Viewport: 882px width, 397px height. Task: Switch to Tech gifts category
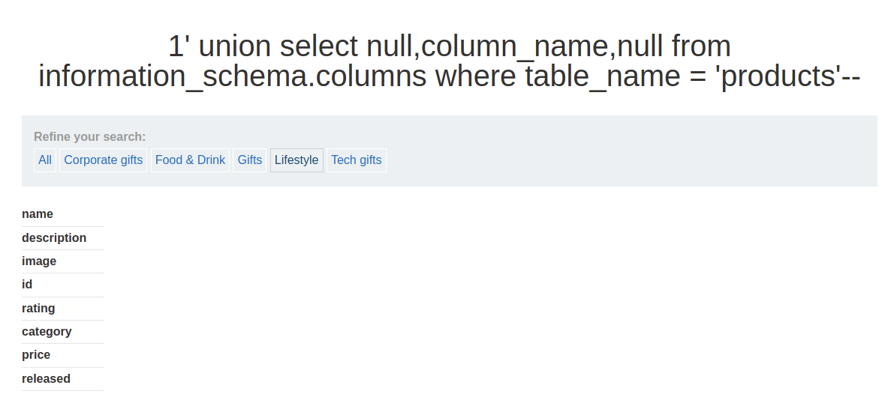(x=357, y=160)
